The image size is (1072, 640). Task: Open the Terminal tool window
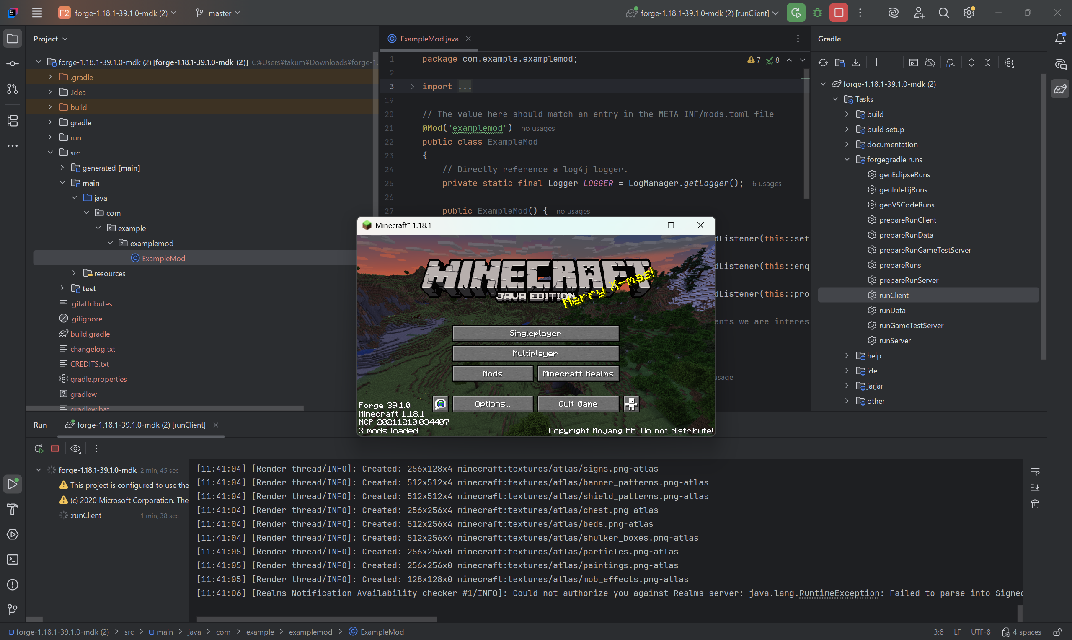pos(12,560)
